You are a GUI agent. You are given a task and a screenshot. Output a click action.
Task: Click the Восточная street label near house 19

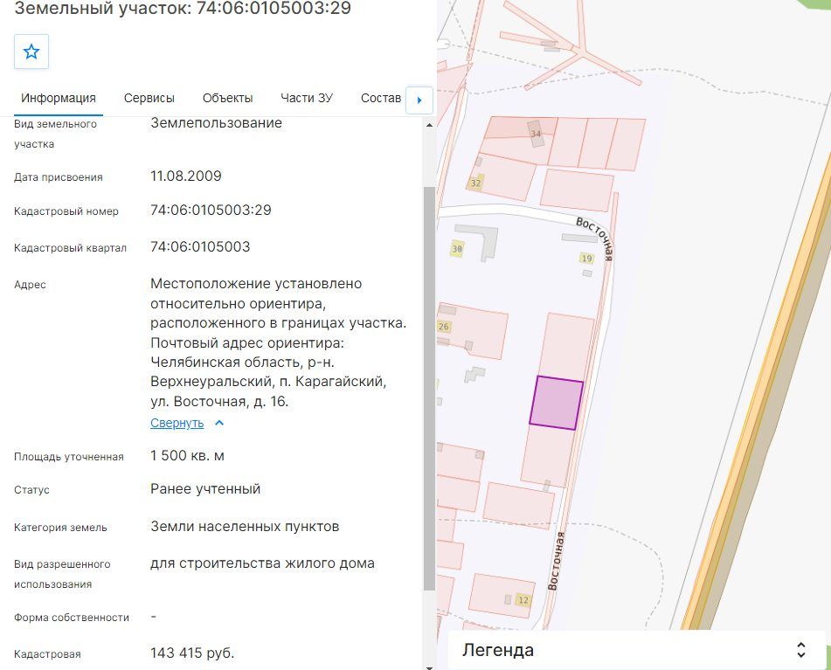tap(596, 238)
